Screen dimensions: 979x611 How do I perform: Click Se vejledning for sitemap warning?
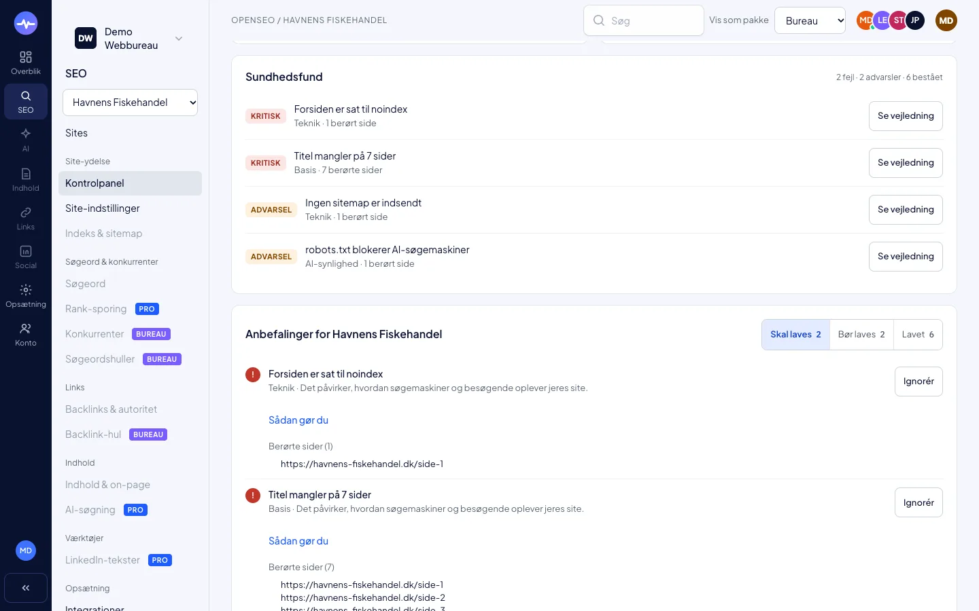[906, 210]
